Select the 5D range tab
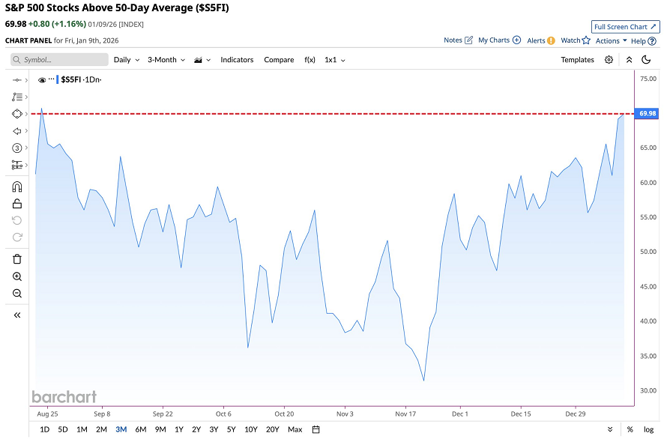Image resolution: width=667 pixels, height=442 pixels. (x=62, y=429)
